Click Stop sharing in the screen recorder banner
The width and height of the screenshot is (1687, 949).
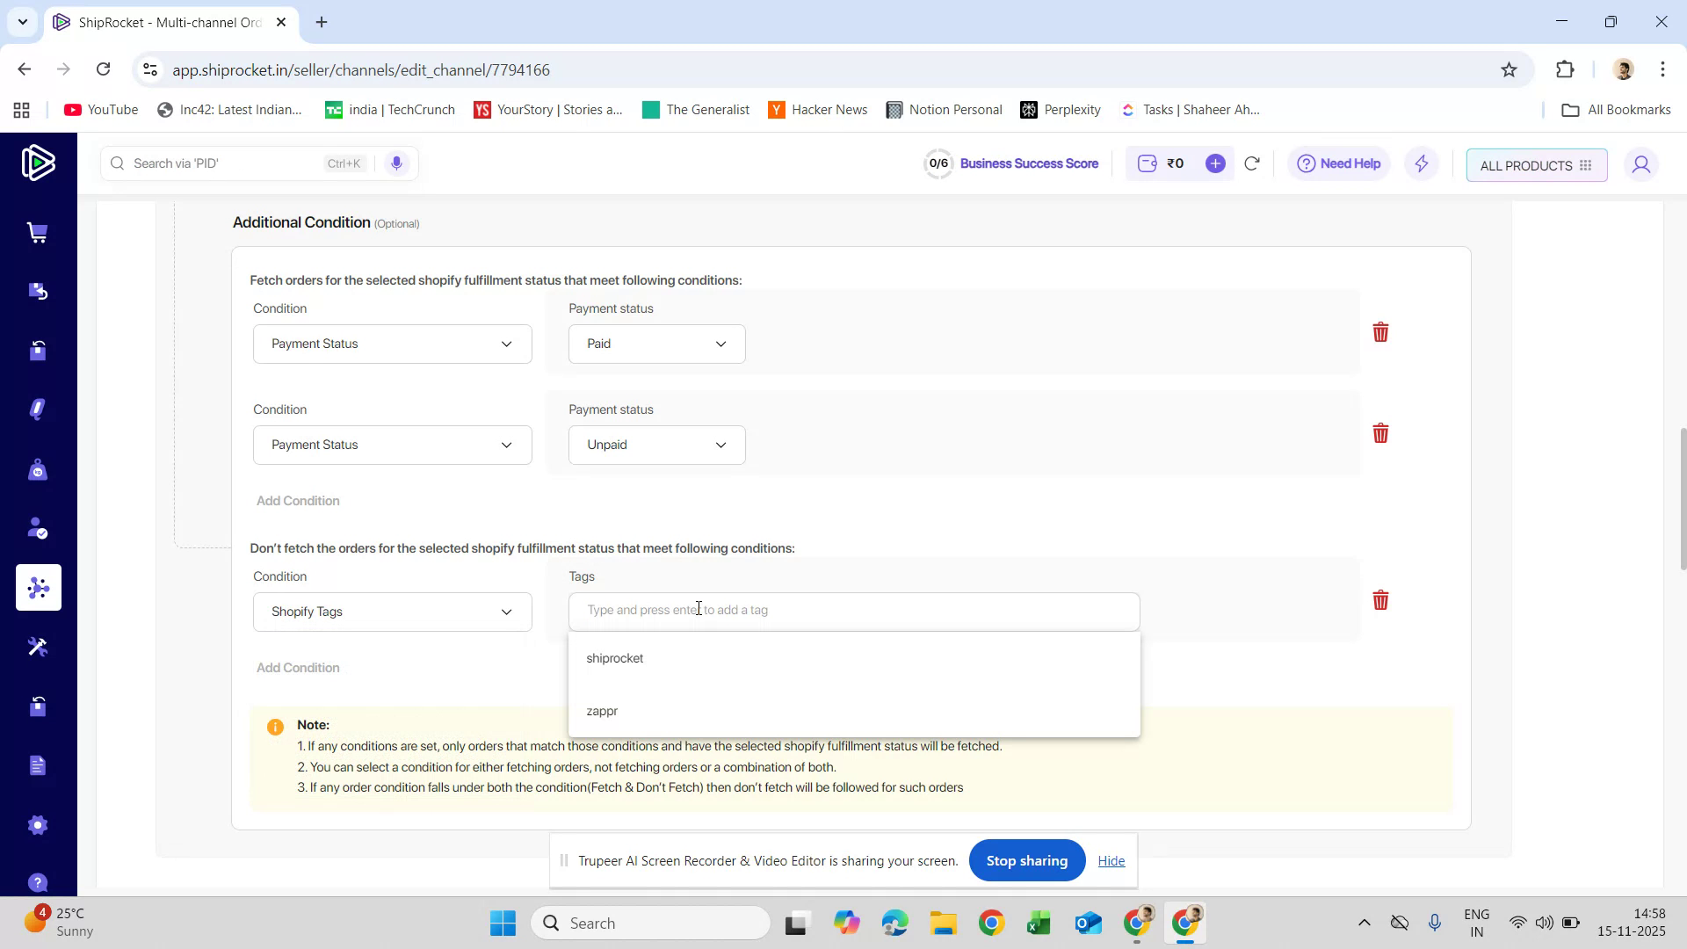click(x=1026, y=860)
